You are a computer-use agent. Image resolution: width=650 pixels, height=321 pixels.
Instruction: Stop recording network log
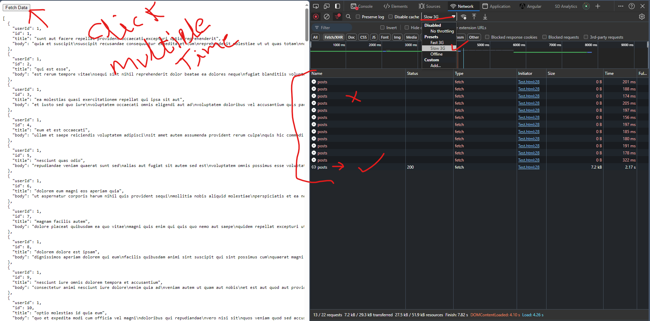click(316, 17)
